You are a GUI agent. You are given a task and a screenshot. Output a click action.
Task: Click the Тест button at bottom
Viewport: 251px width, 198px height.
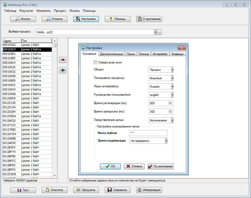pyautogui.click(x=23, y=190)
